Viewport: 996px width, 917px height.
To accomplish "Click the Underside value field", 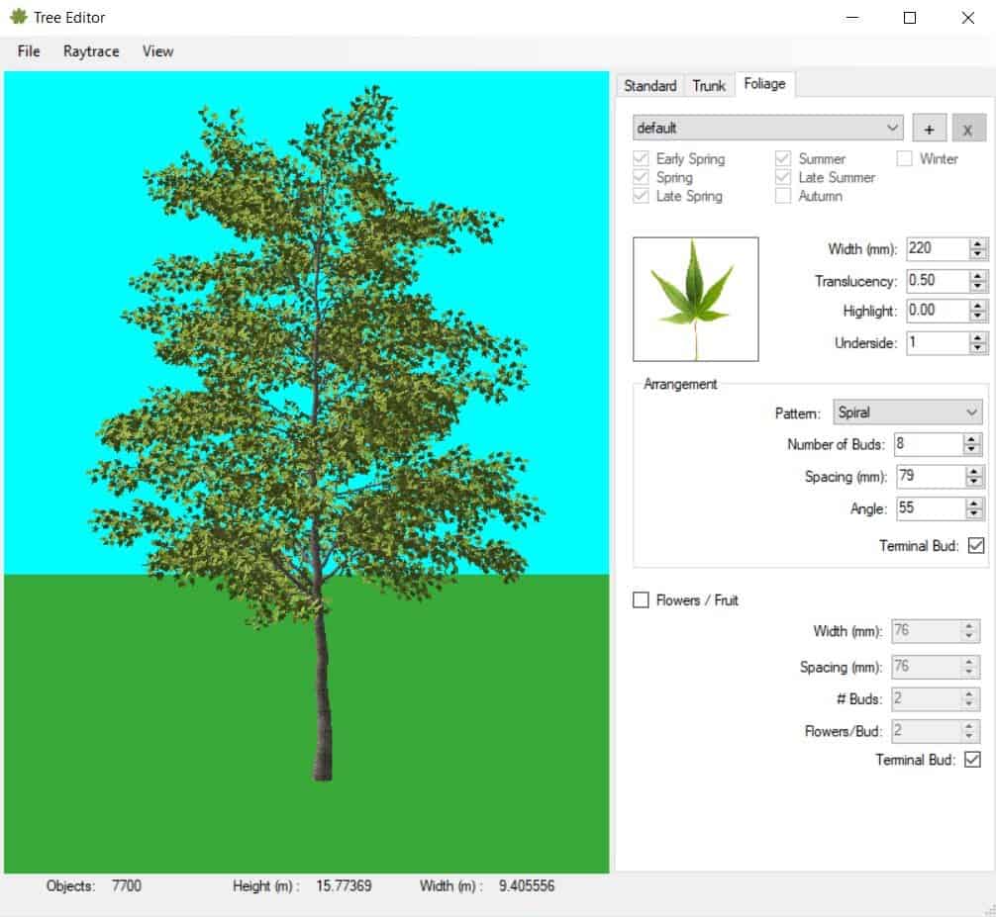I will coord(937,342).
